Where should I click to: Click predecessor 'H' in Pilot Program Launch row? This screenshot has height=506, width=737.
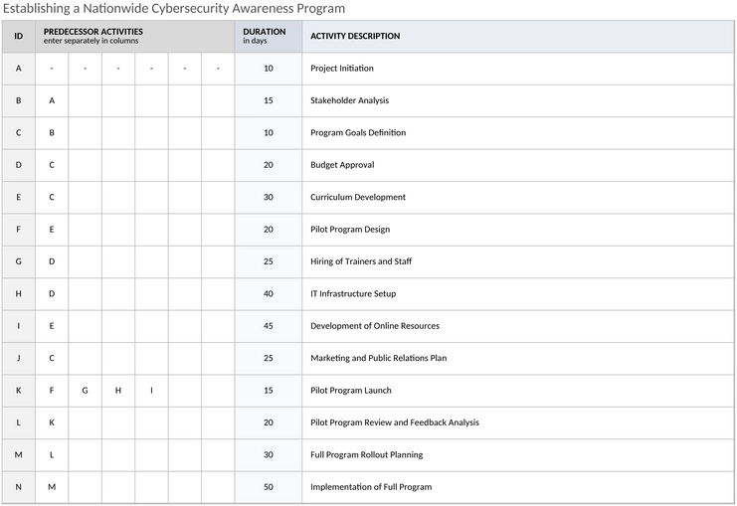118,391
